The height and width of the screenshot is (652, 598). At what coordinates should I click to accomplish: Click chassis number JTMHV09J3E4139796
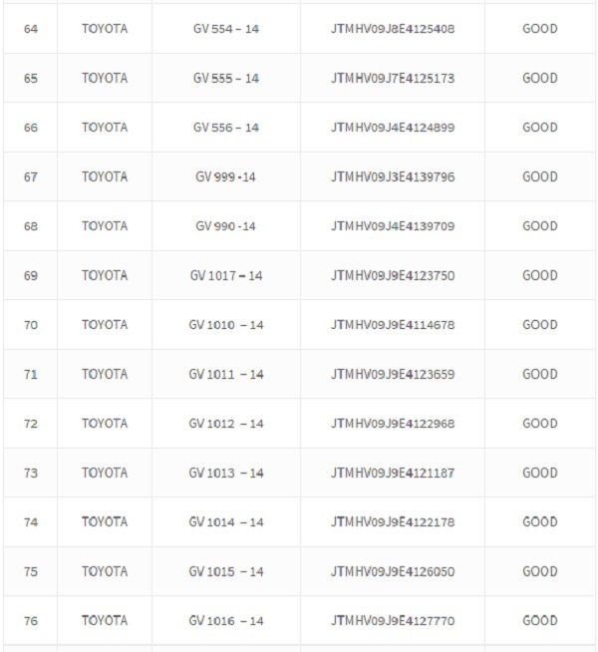(x=393, y=177)
